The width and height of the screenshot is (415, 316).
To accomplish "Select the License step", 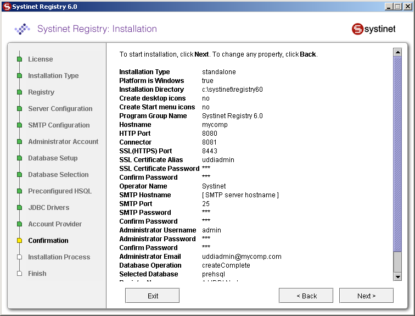I will [41, 59].
